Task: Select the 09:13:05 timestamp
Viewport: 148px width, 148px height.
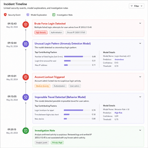Action: (12, 97)
